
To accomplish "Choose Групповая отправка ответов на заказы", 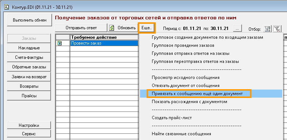I will tap(191, 53).
